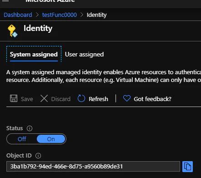Set Status toggle to On
The image size is (201, 178).
pos(51,139)
